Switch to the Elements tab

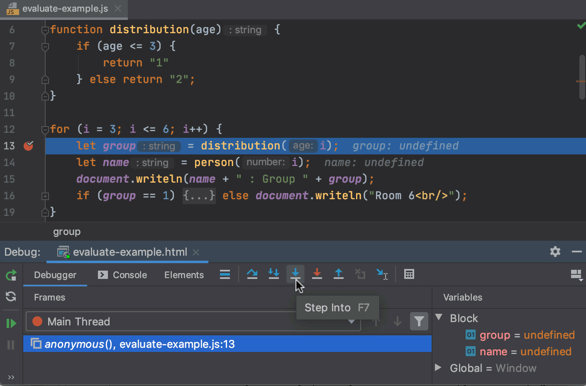point(184,275)
